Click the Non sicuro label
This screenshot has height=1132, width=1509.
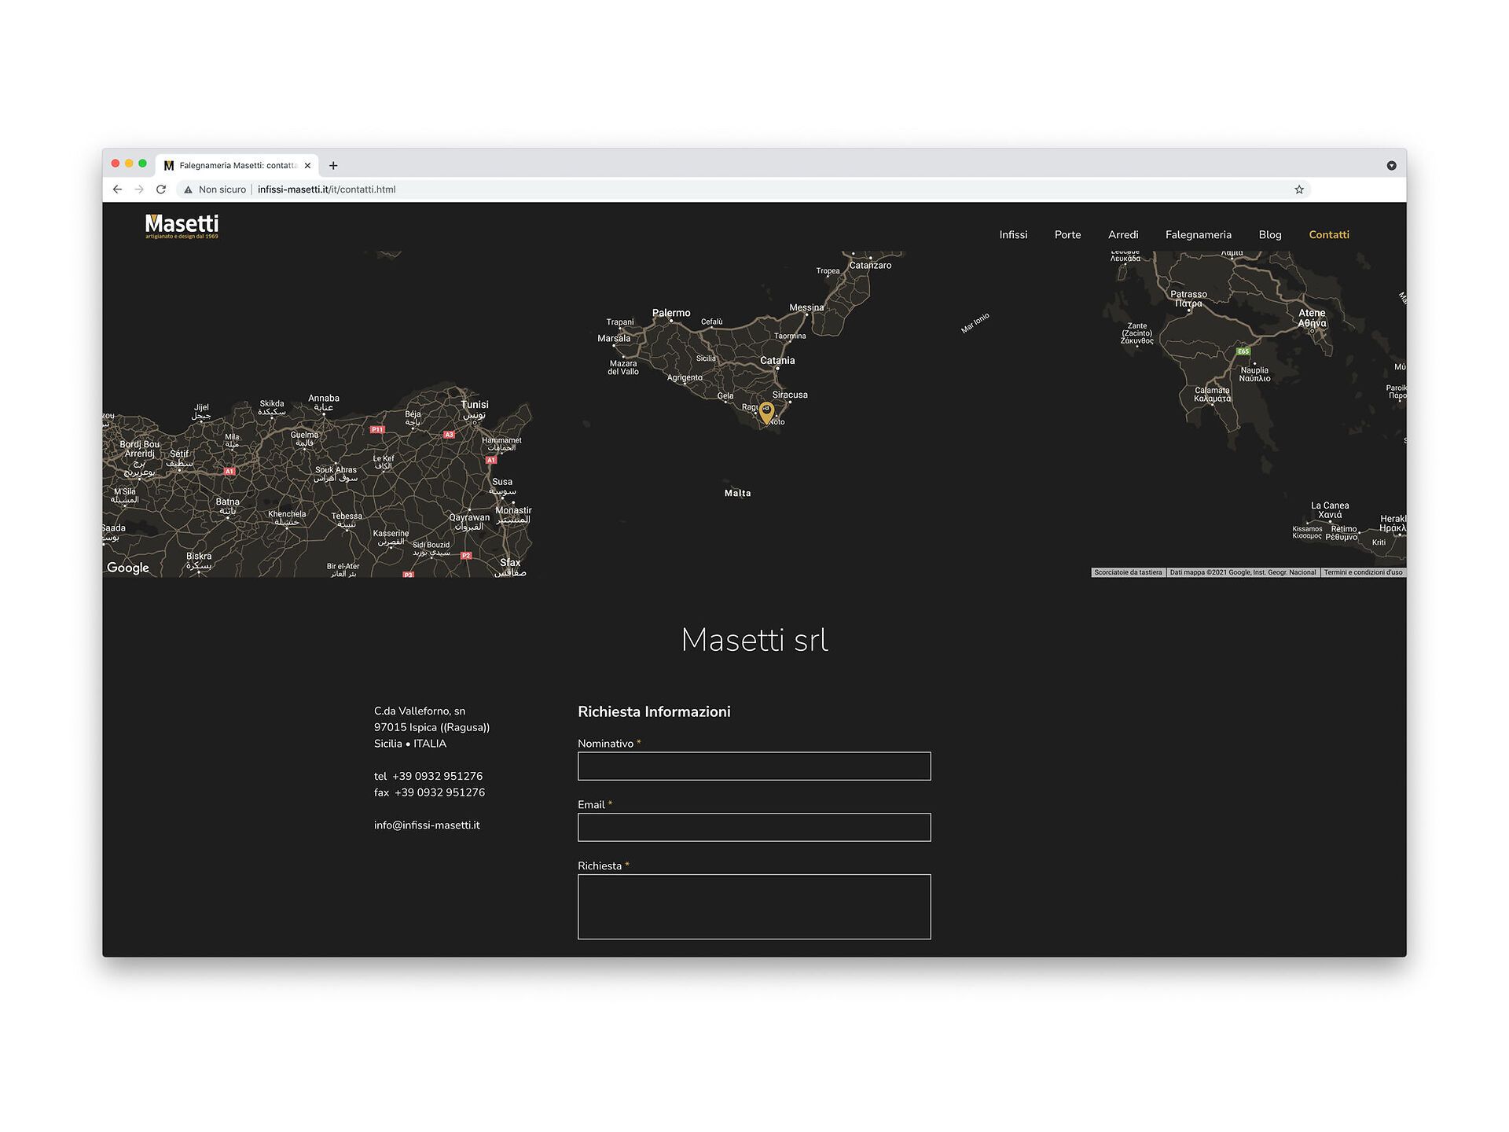(222, 189)
